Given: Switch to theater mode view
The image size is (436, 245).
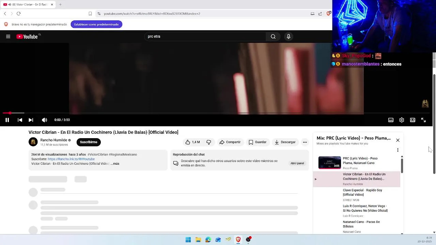Looking at the screenshot, I should 412,120.
